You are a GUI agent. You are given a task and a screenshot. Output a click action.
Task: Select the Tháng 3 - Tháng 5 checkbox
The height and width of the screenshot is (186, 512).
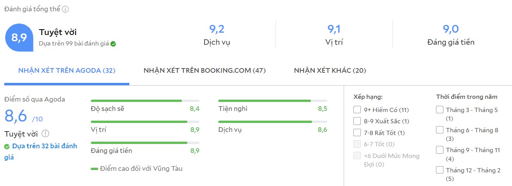[x=440, y=110]
